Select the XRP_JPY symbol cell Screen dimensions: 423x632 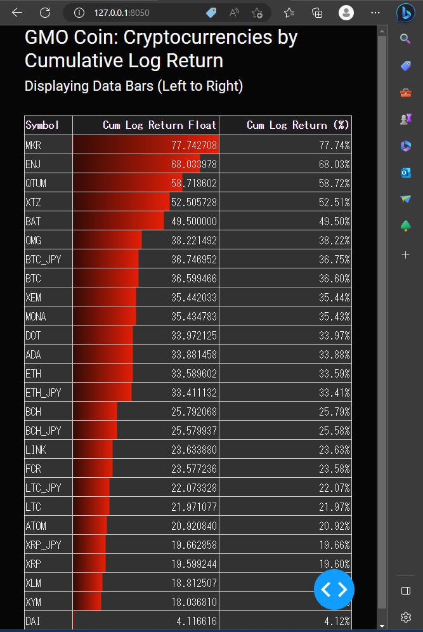point(48,545)
